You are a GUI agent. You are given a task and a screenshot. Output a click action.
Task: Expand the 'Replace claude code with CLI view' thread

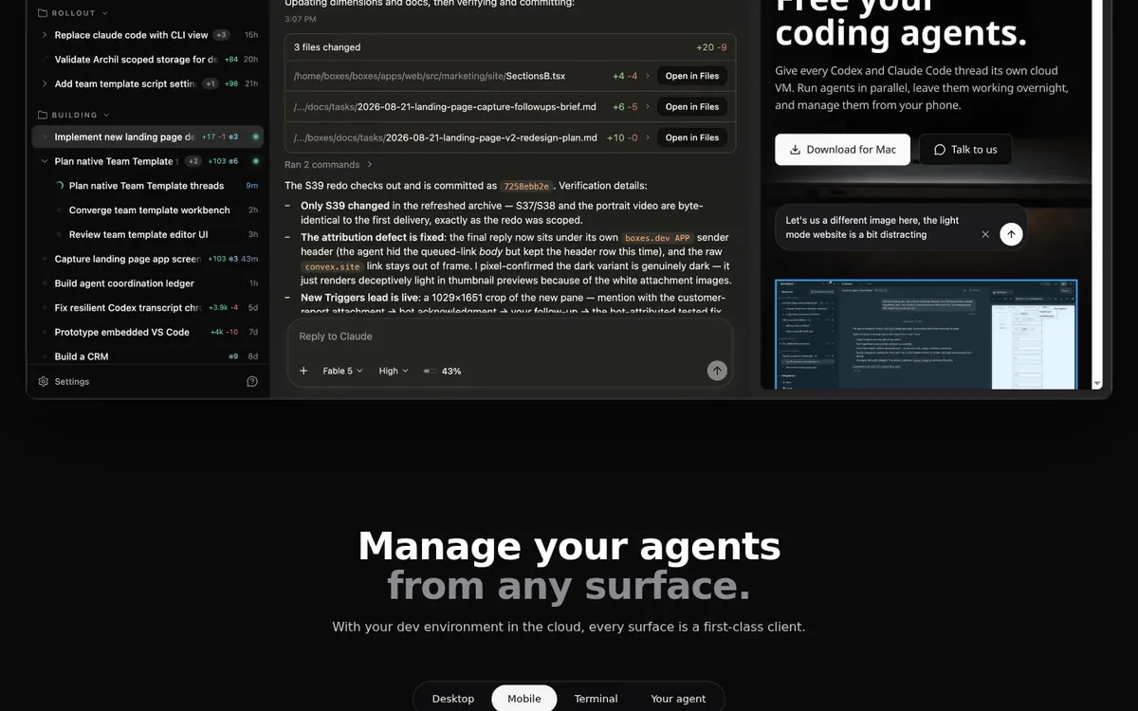tap(45, 35)
